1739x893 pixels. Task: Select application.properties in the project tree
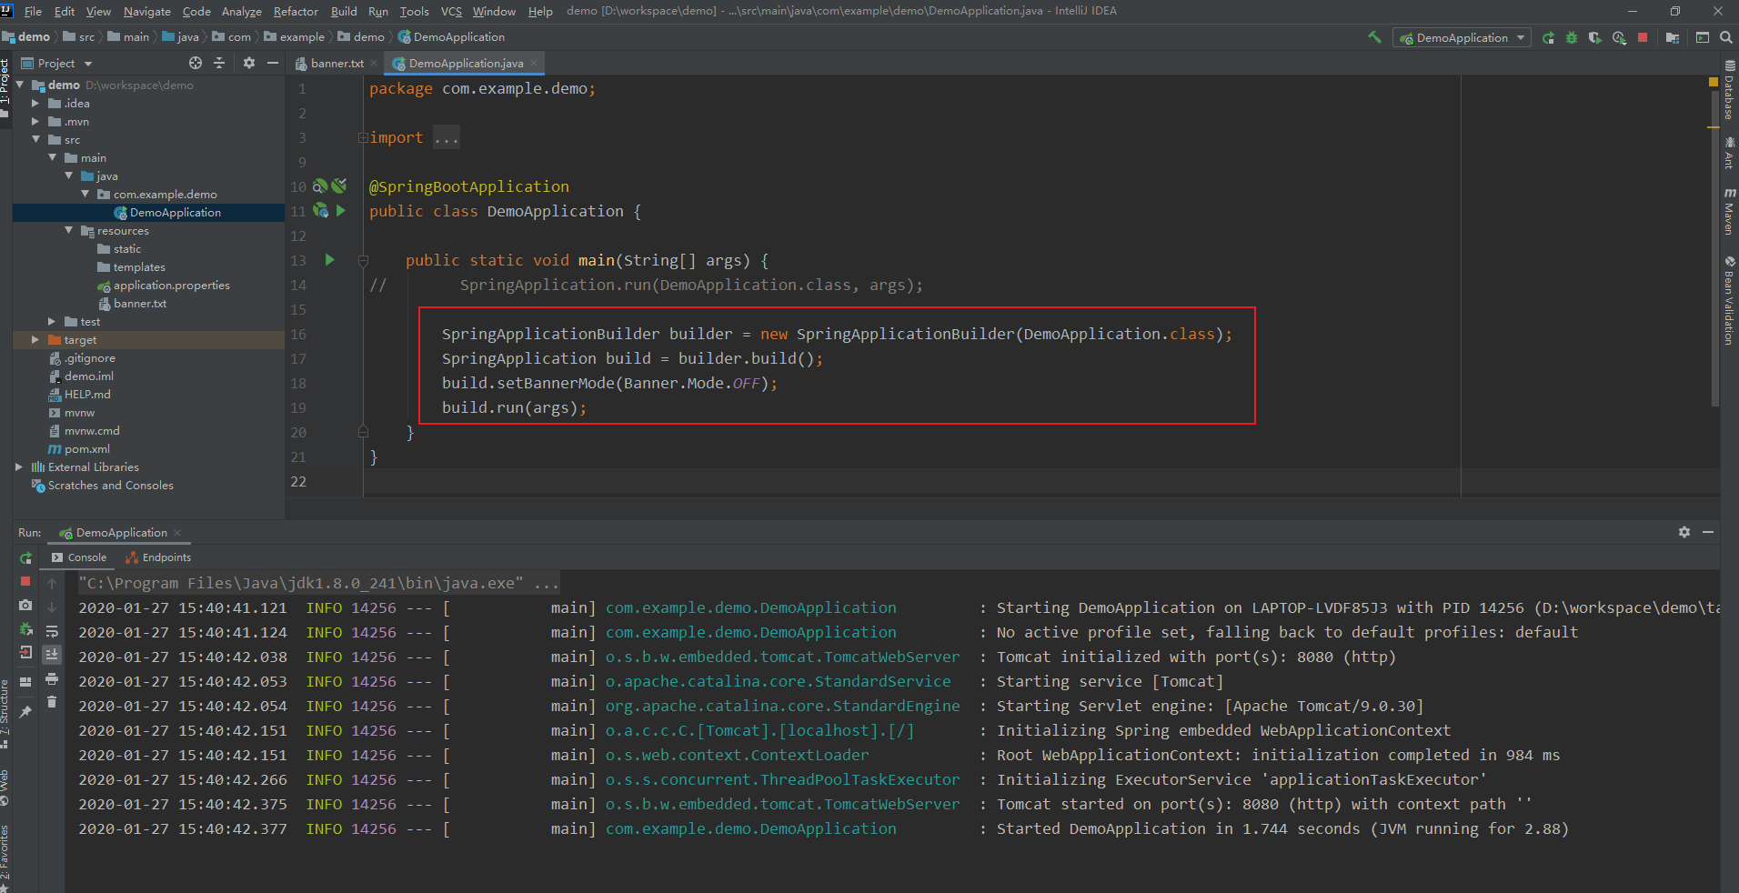point(171,285)
